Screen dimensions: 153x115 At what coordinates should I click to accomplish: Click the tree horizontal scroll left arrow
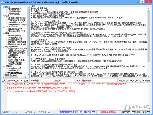tap(4, 77)
